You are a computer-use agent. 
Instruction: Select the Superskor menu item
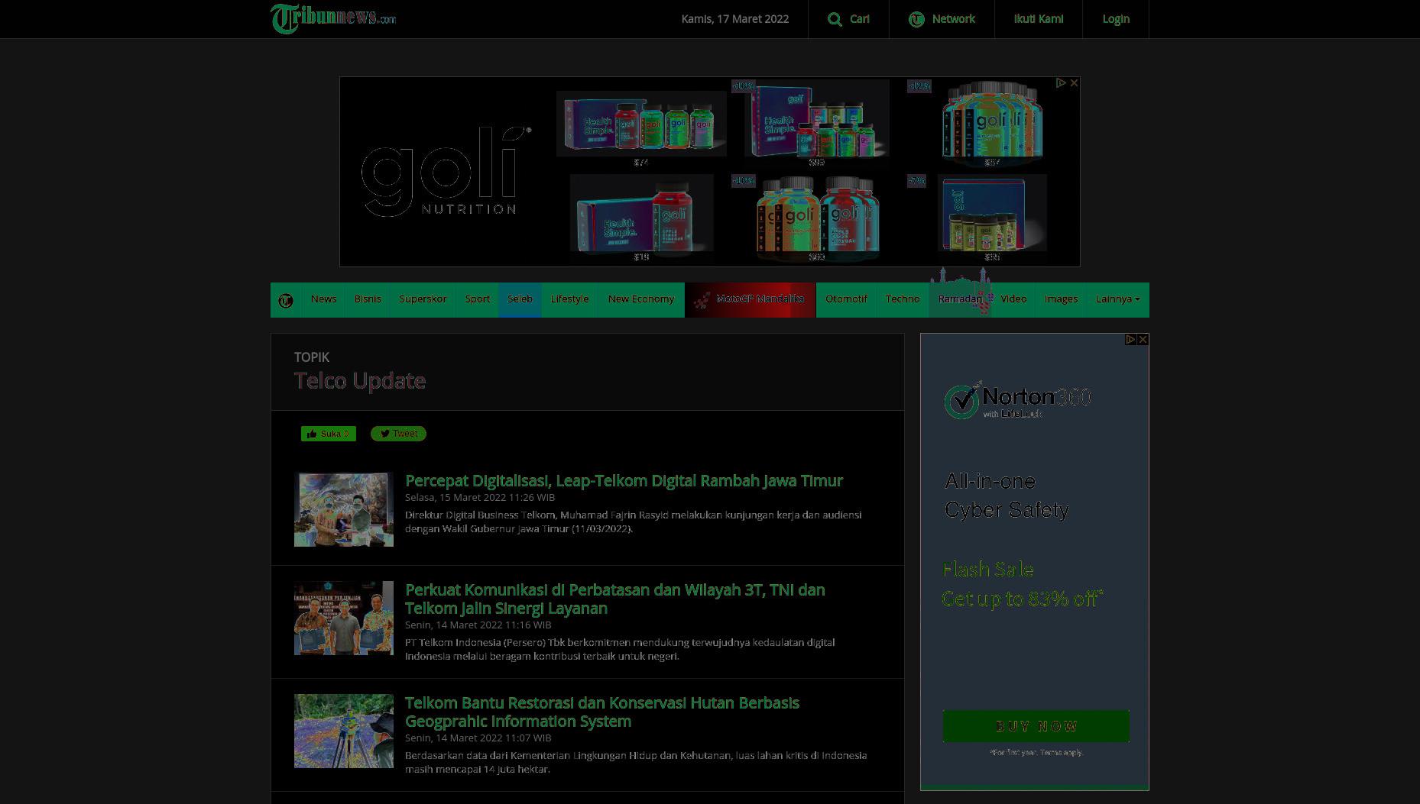423,299
